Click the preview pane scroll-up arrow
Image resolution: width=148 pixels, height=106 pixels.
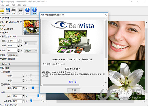tap(146, 22)
